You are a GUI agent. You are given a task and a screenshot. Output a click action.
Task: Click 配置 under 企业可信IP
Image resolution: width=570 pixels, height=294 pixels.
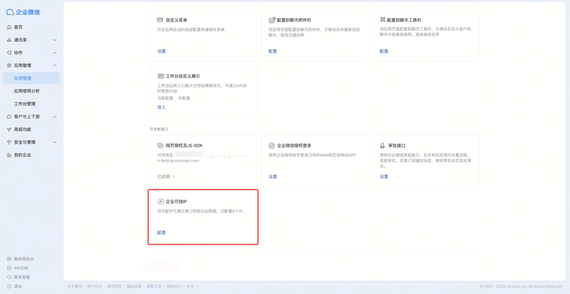coord(161,233)
